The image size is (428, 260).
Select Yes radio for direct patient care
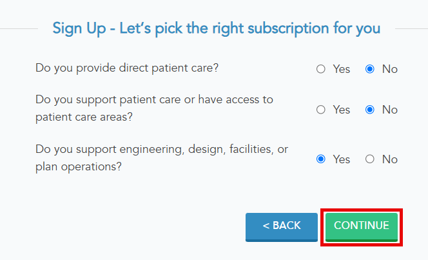[321, 69]
